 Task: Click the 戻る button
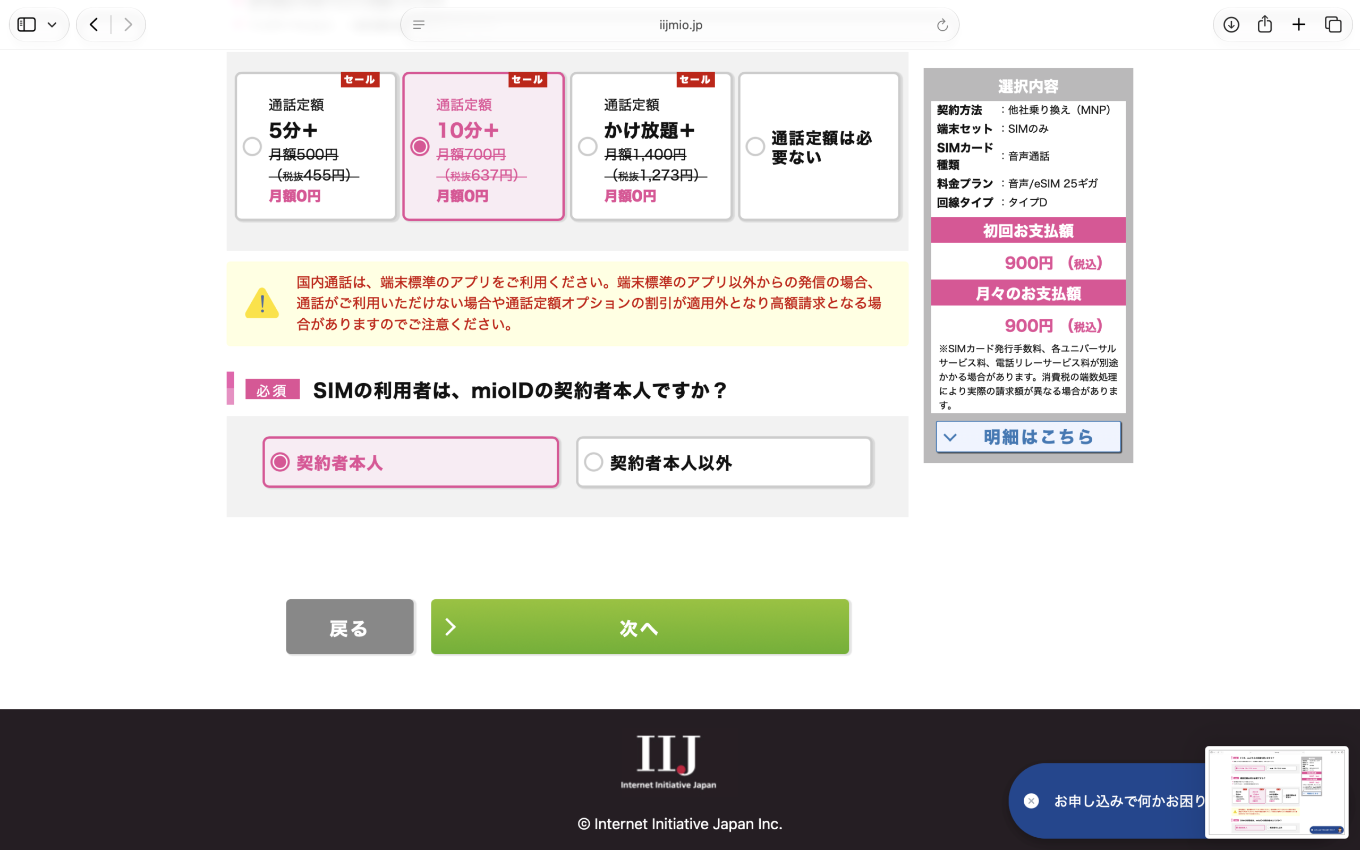[350, 627]
